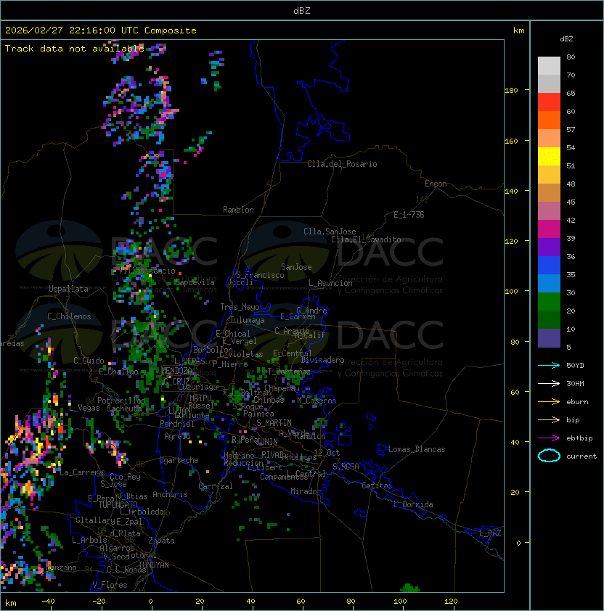Select the L_Asuncion label on map
Image resolution: width=604 pixels, height=611 pixels.
tap(330, 283)
